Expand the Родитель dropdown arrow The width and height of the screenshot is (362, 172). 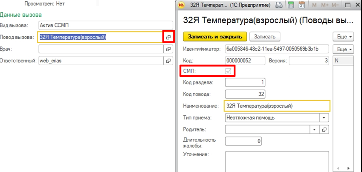point(315,129)
